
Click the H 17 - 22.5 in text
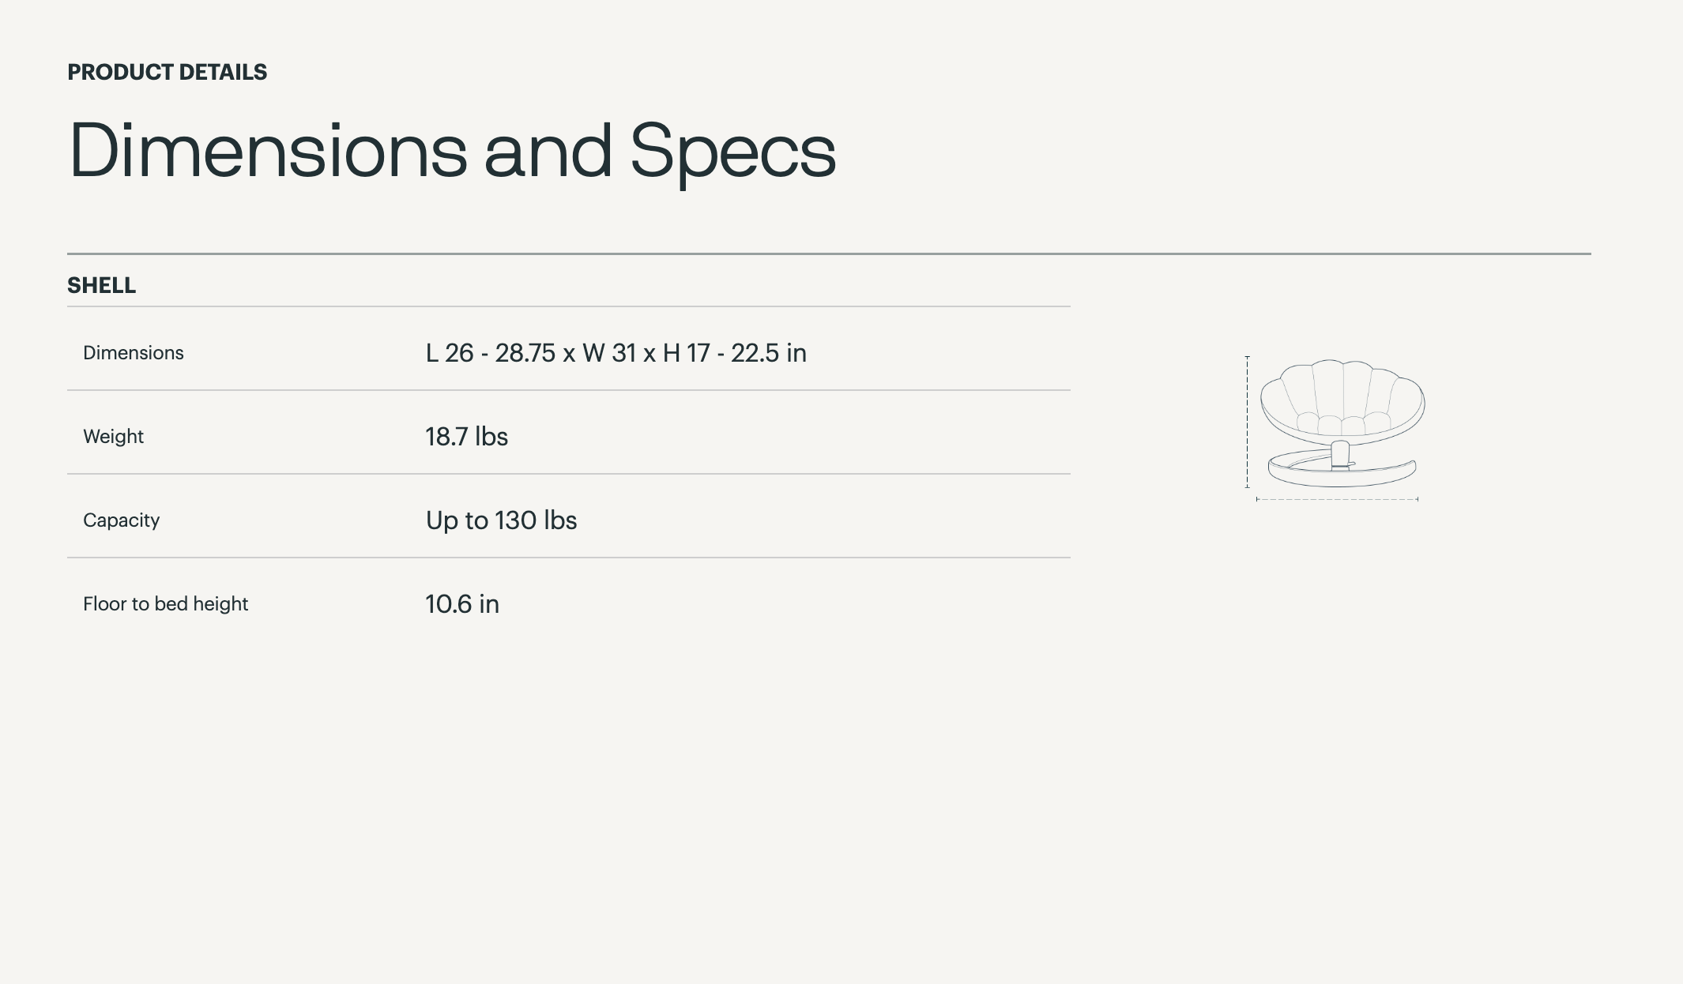[734, 353]
